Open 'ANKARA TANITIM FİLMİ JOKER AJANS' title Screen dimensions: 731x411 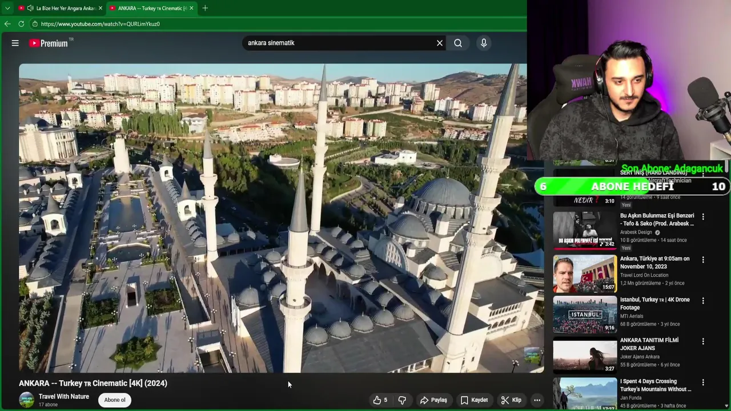click(649, 344)
